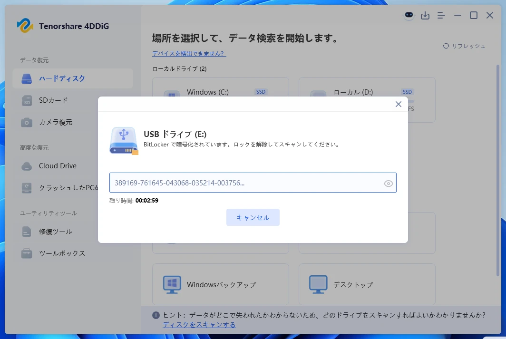This screenshot has height=339, width=506.
Task: Click the リフレッシュ refresh control
Action: (464, 46)
